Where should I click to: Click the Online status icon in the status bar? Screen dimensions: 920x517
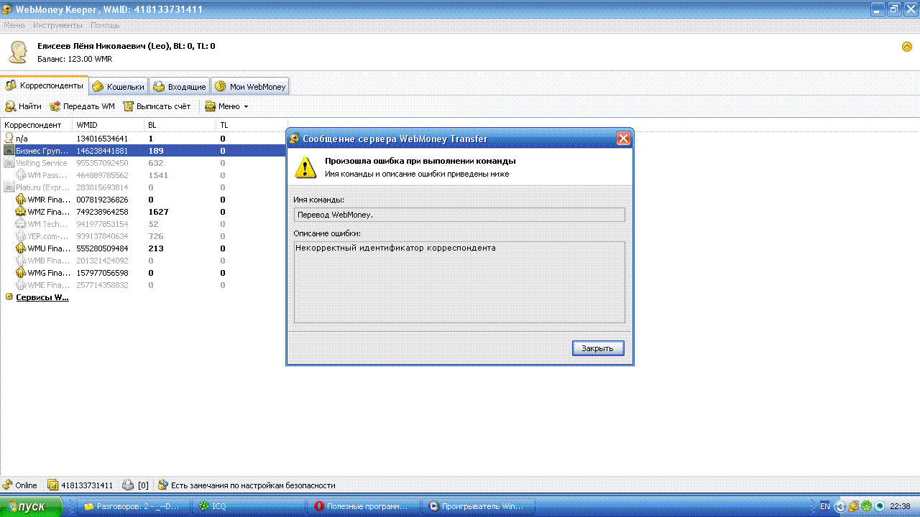pyautogui.click(x=8, y=485)
